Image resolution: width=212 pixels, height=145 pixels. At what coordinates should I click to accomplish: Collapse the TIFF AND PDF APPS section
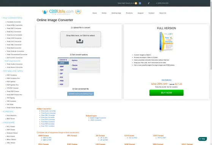pyautogui.click(x=12, y=71)
